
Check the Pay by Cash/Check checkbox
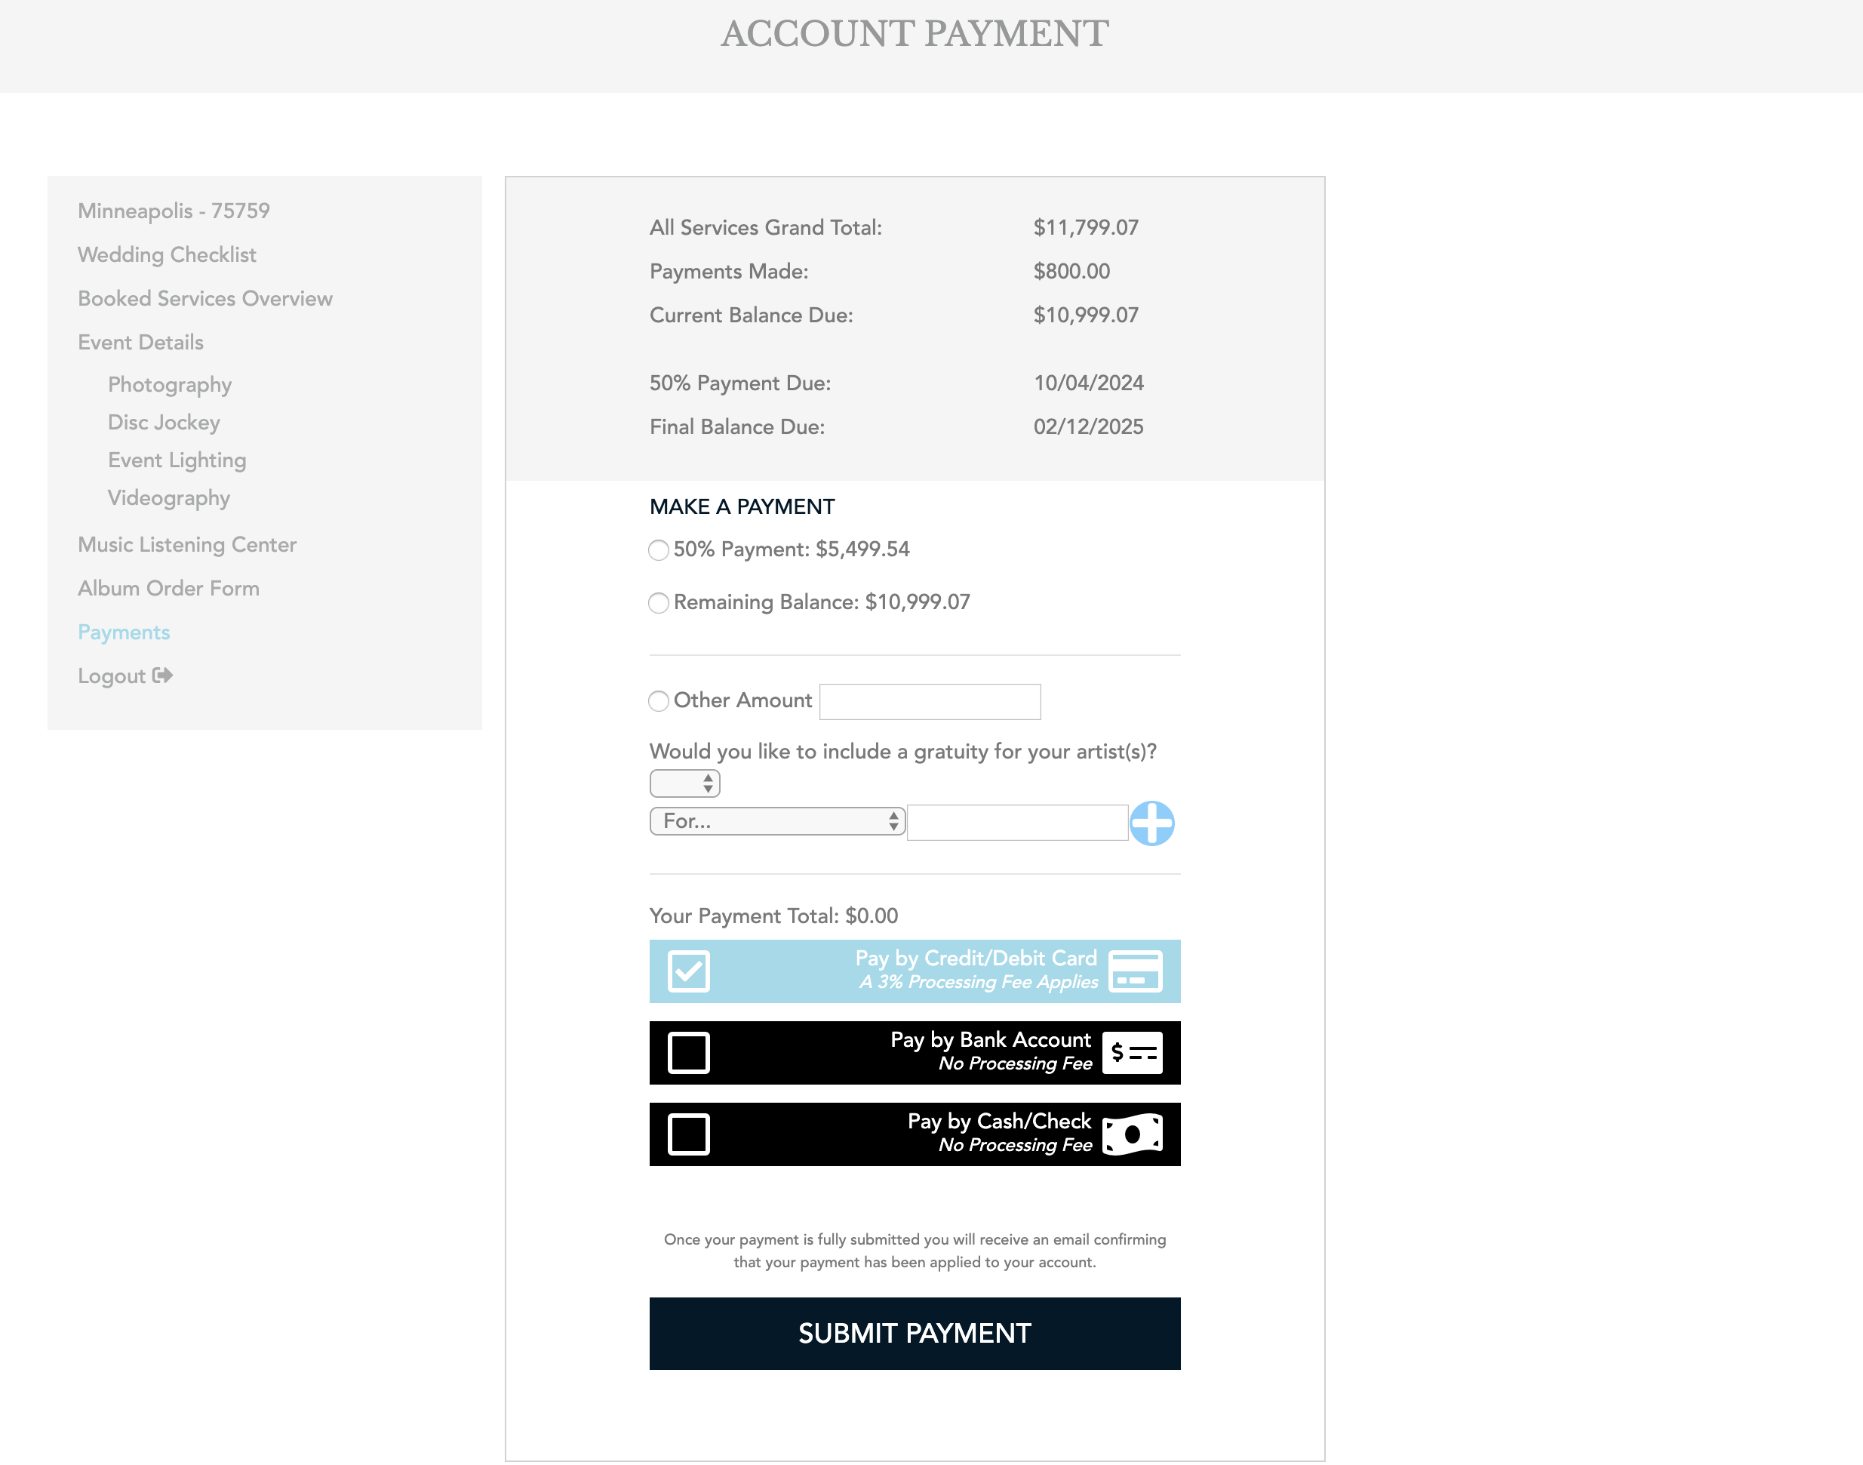coord(688,1134)
